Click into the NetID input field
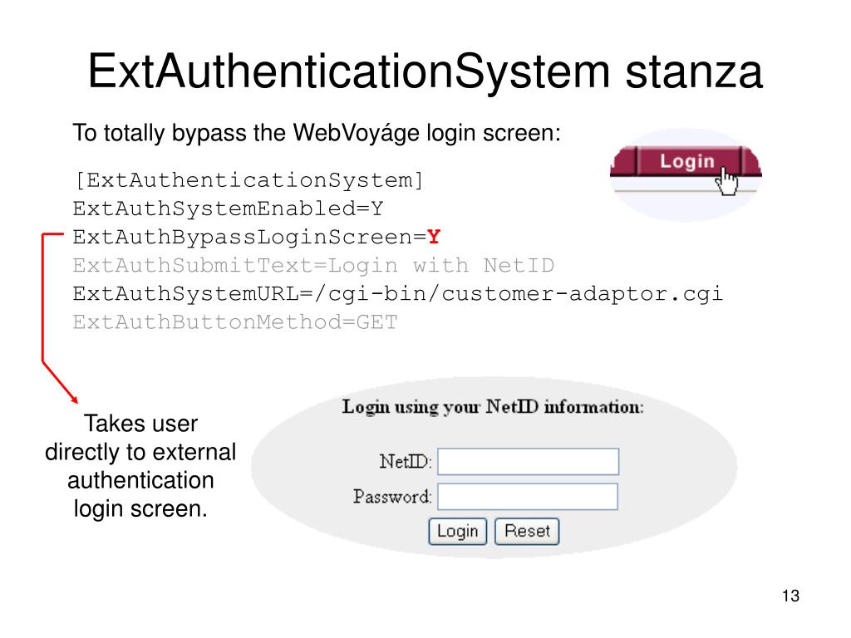This screenshot has height=638, width=851. [528, 461]
